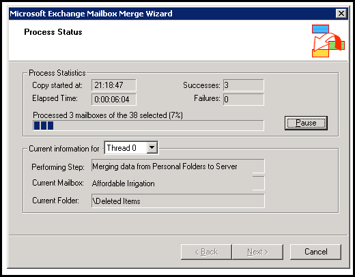Click the Current Mailbox Affordable Irrigation field
This screenshot has width=355, height=277.
pos(178,184)
